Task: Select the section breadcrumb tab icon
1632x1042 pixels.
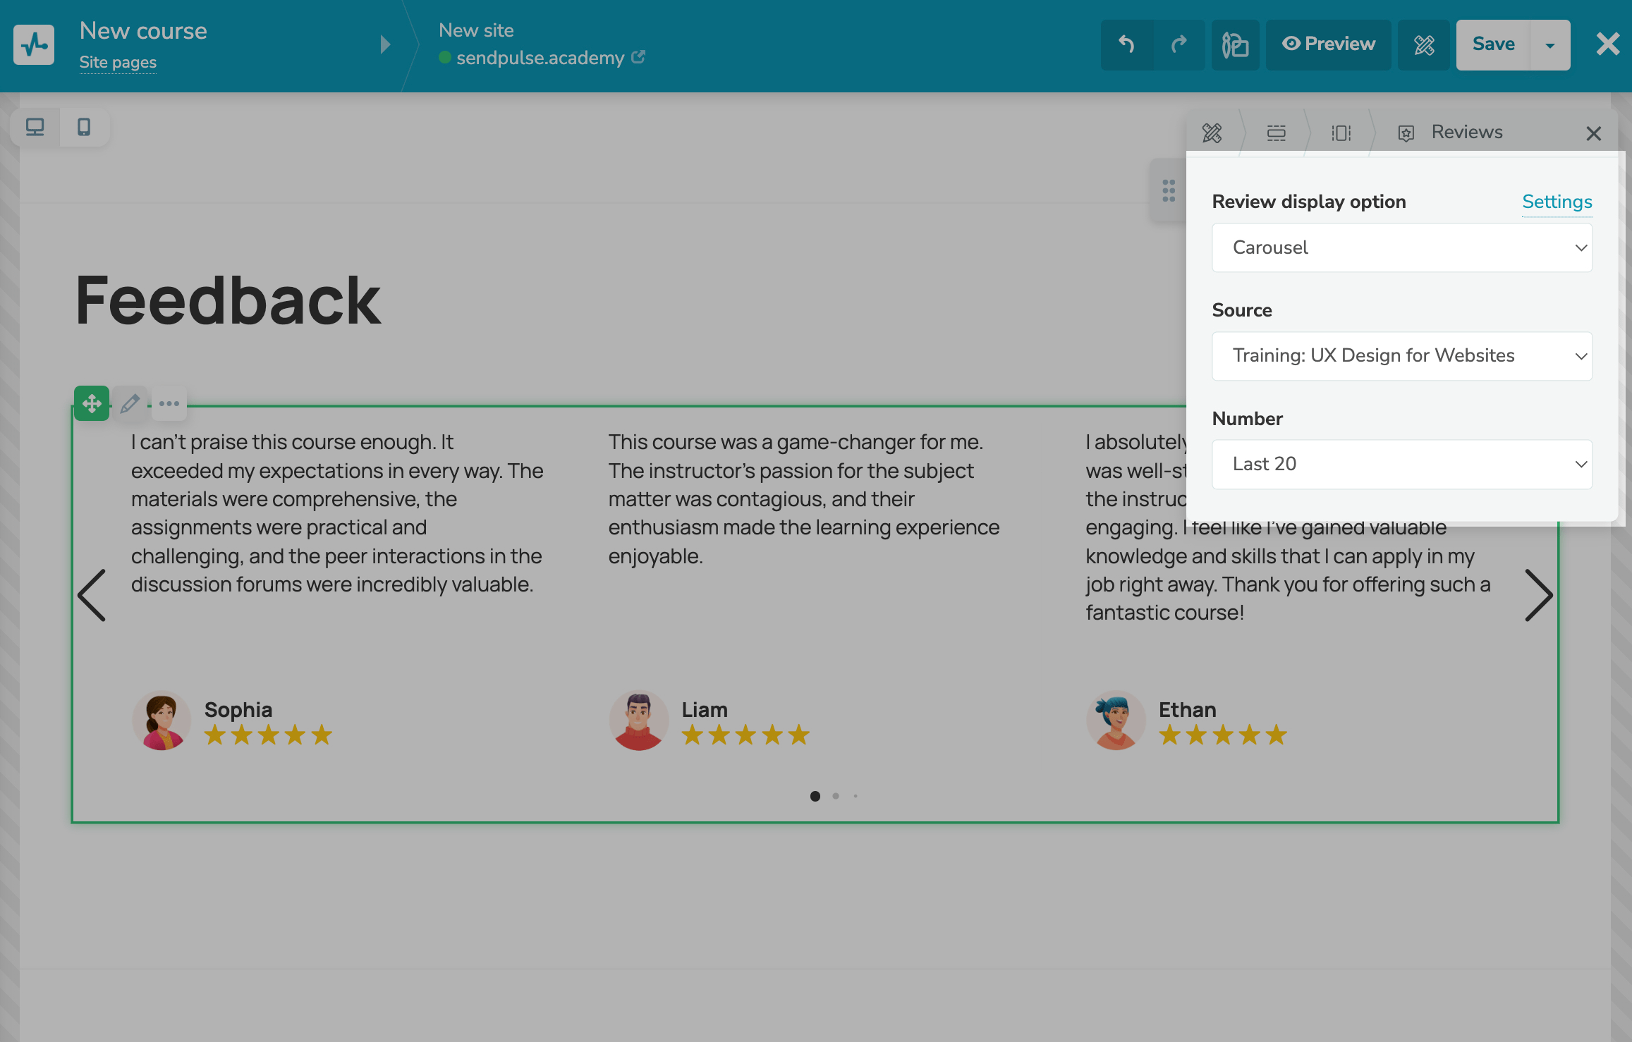Action: tap(1276, 133)
